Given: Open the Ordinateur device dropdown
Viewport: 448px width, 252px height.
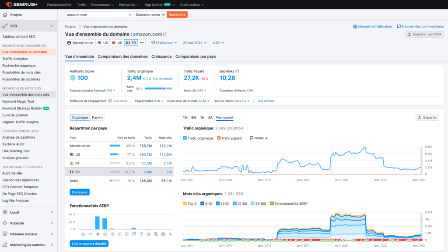Looking at the screenshot, I should coord(164,42).
